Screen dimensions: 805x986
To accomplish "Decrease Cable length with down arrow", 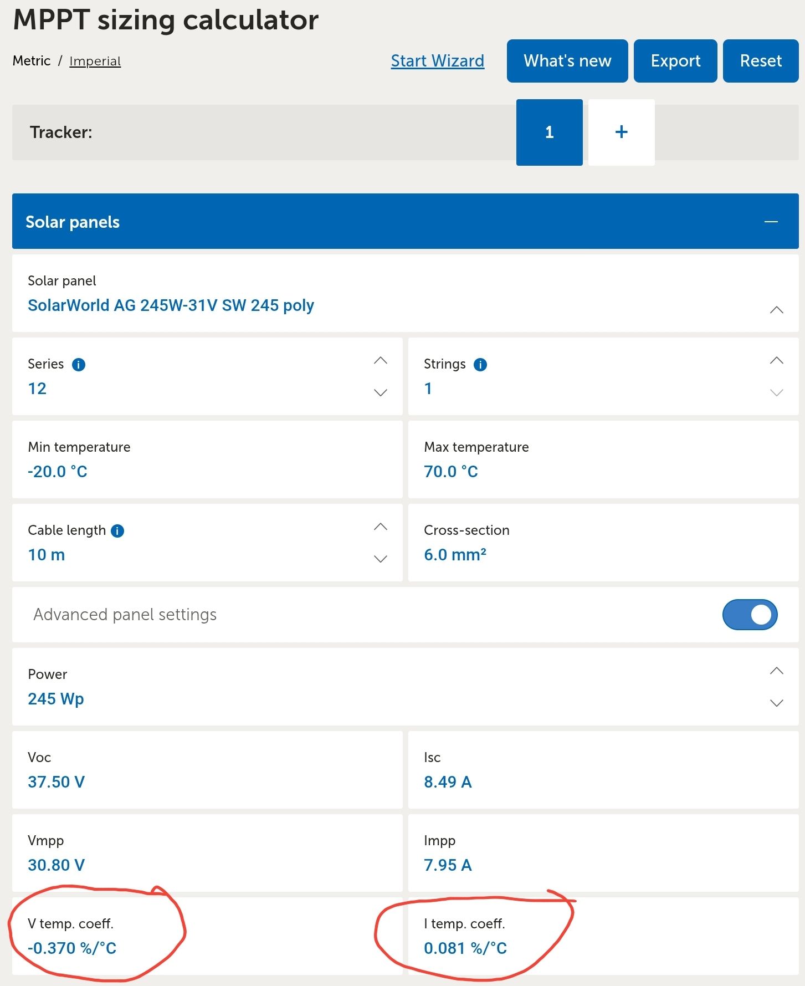I will [x=380, y=559].
